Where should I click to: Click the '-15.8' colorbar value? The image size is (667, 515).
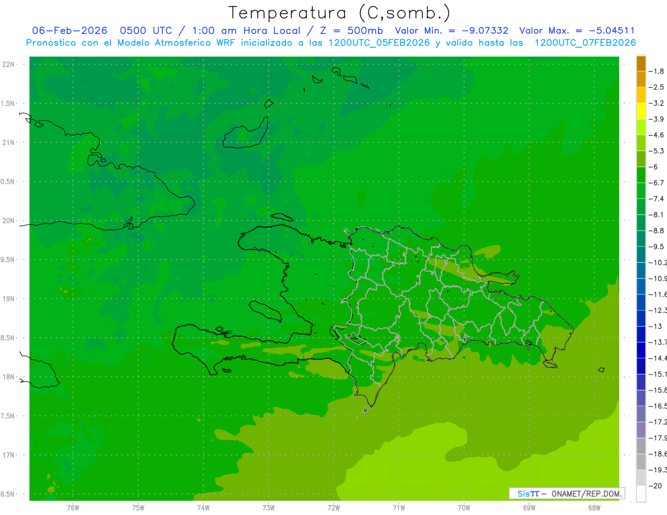[x=658, y=390]
